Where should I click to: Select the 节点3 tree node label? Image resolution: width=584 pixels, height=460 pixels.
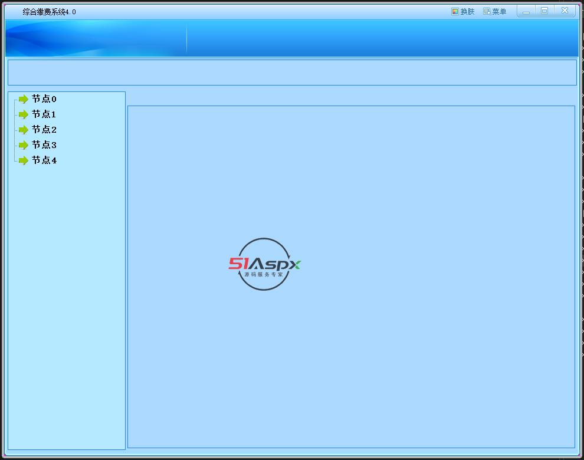pos(44,145)
